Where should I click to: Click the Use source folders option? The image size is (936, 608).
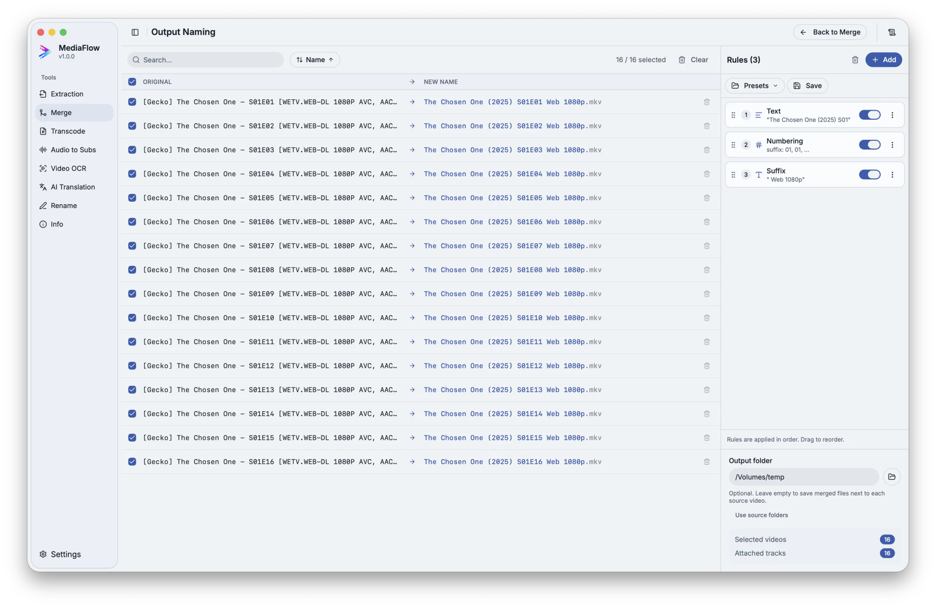coord(761,515)
